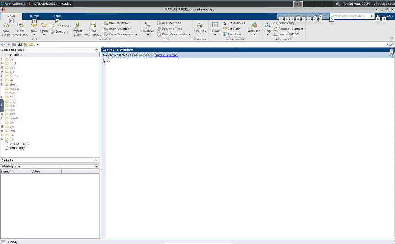Screen dimensions: 395x244
Task: Click the Import Data icon
Action: (x=78, y=25)
